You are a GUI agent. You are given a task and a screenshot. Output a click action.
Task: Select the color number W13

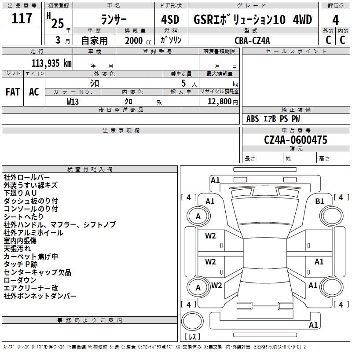click(x=73, y=101)
